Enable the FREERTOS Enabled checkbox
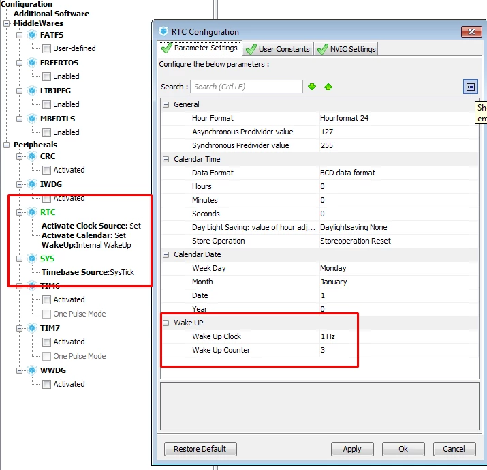The height and width of the screenshot is (470, 487). tap(46, 76)
